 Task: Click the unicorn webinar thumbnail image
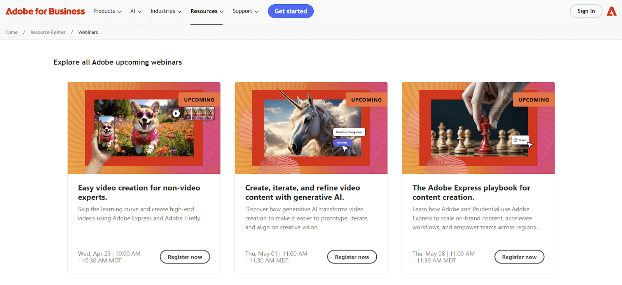[311, 128]
